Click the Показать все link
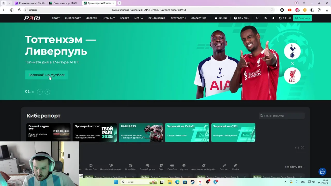 pos(295,167)
